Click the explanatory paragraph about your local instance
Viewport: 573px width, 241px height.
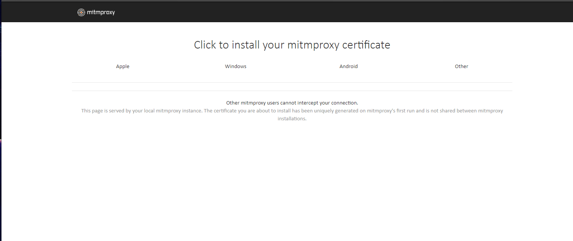pos(292,111)
